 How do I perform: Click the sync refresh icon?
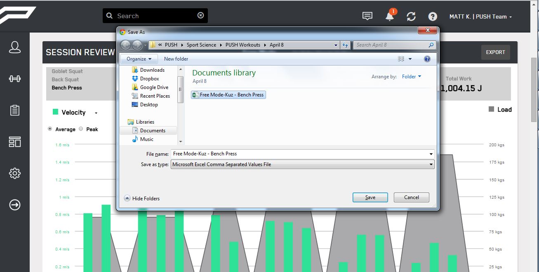pyautogui.click(x=411, y=16)
